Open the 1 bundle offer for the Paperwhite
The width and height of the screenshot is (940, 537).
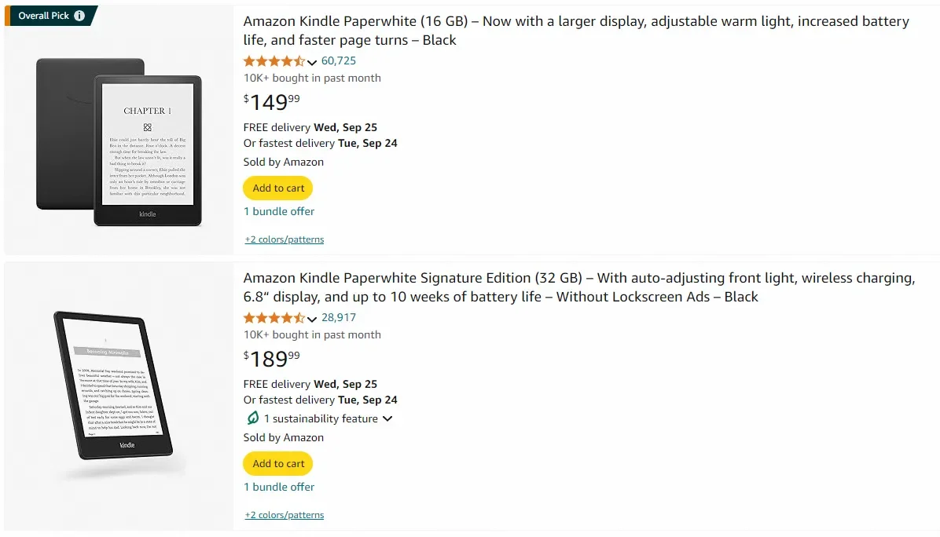click(278, 211)
